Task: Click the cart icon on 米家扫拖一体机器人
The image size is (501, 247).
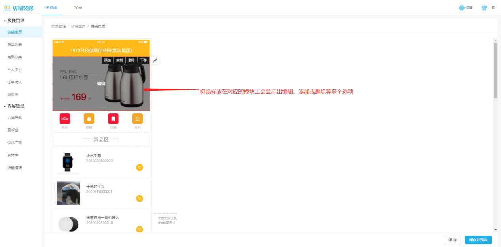Action: point(140,229)
